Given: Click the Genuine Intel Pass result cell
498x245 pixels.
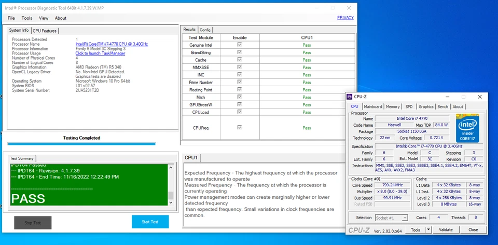Looking at the screenshot, I should tap(307, 45).
